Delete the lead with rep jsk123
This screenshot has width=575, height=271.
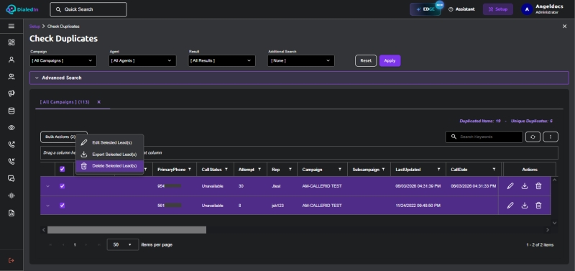(538, 206)
